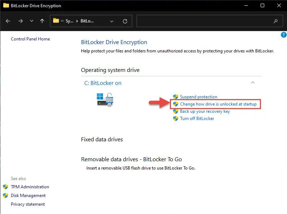The image size is (287, 214).
Task: Collapse the C: BitLocker on section
Action: point(253,83)
